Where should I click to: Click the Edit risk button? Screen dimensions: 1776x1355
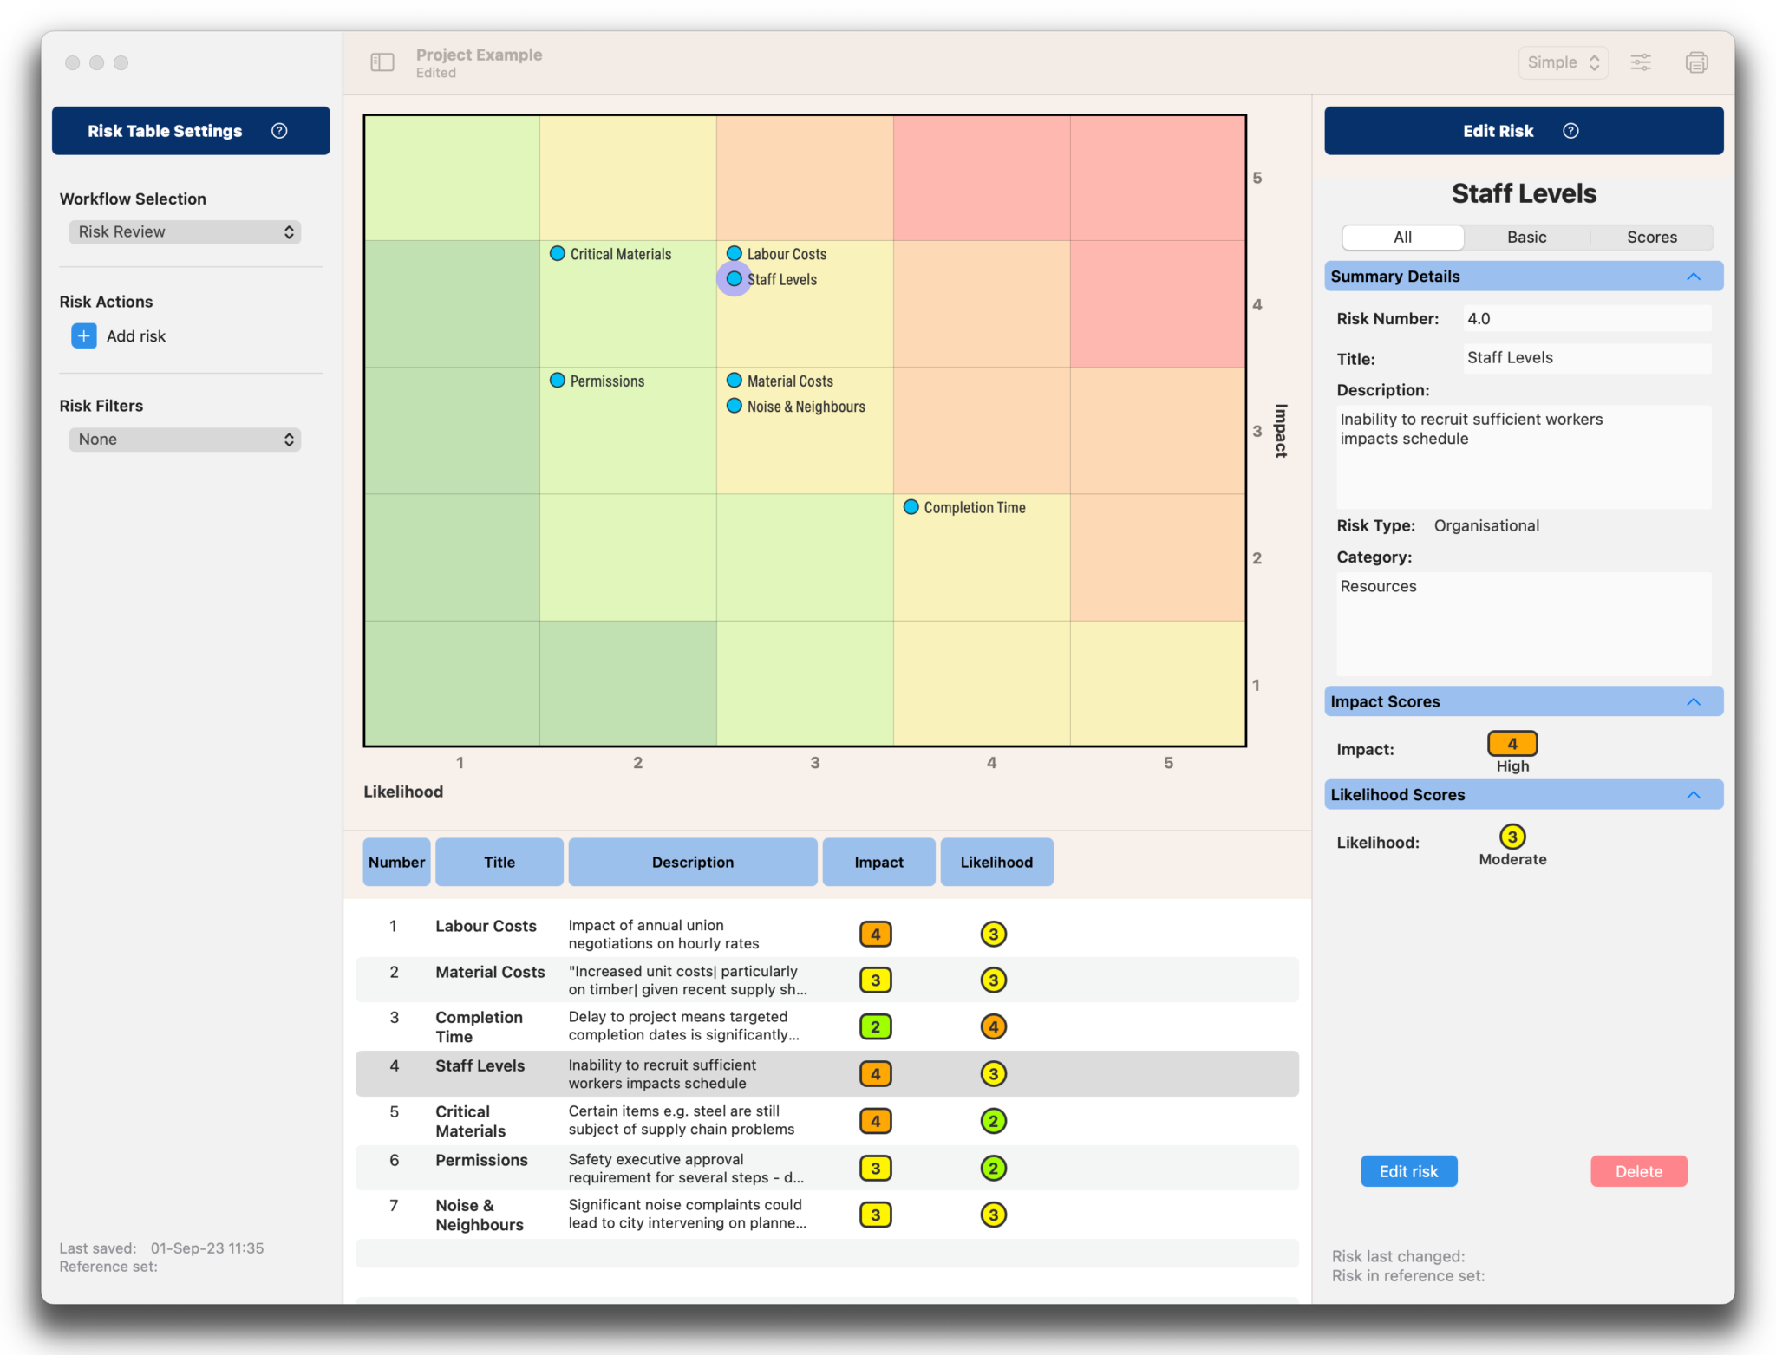[x=1409, y=1171]
